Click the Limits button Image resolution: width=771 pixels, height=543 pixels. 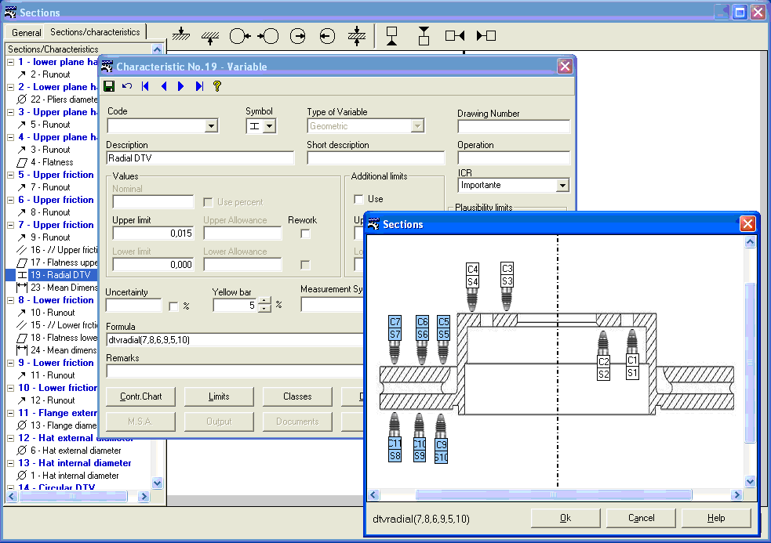219,396
